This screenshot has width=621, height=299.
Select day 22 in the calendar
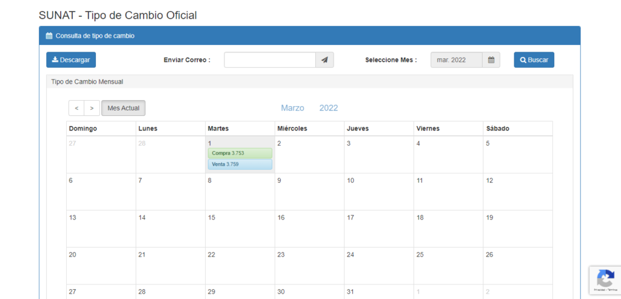point(240,266)
